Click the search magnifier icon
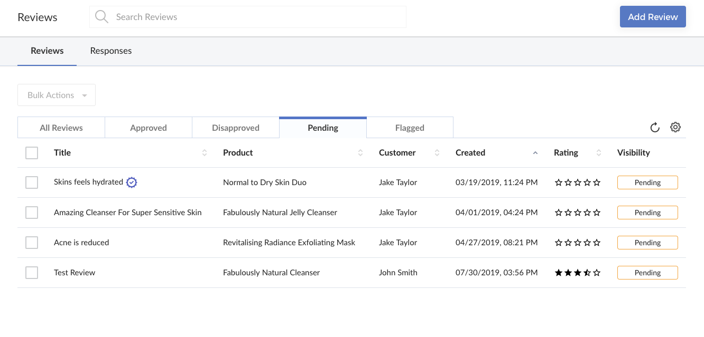Screen dimensions: 704x337 coord(101,17)
